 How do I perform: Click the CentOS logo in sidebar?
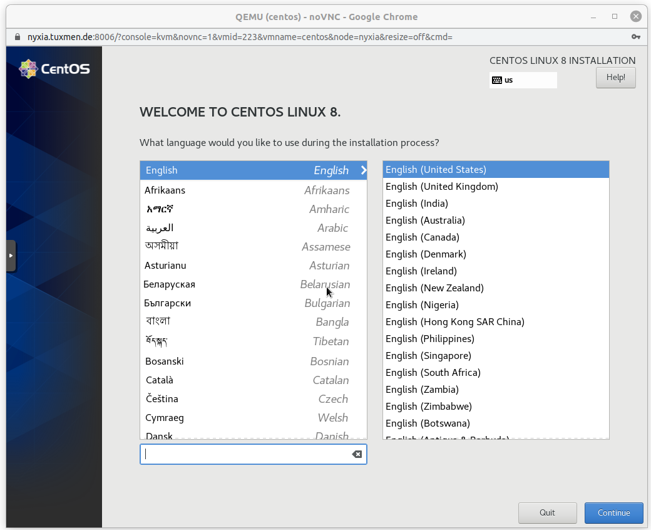(x=54, y=68)
